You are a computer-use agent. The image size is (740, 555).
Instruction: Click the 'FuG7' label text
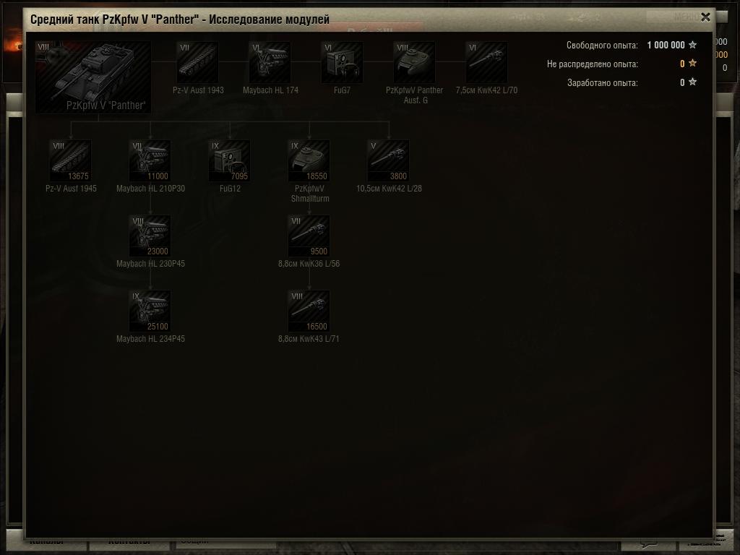[x=342, y=90]
